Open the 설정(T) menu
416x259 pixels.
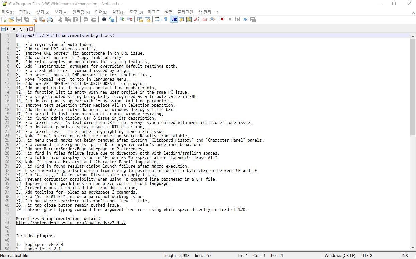coord(118,12)
